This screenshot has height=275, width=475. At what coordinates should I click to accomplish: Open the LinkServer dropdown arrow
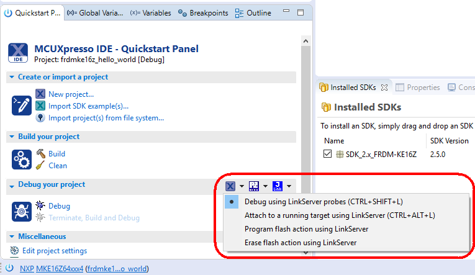tap(242, 186)
